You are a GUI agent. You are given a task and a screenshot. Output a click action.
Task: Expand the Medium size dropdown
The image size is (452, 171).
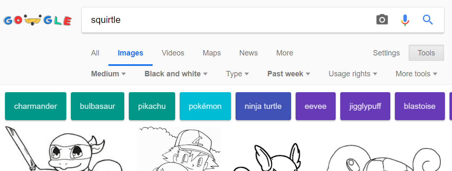pyautogui.click(x=108, y=74)
